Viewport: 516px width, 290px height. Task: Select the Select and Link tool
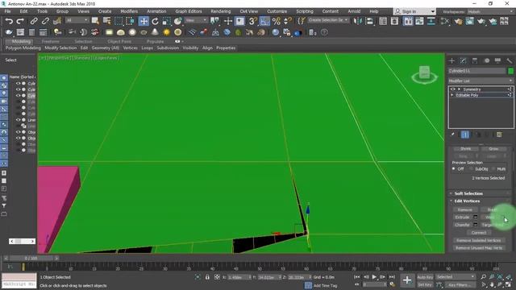[34, 22]
